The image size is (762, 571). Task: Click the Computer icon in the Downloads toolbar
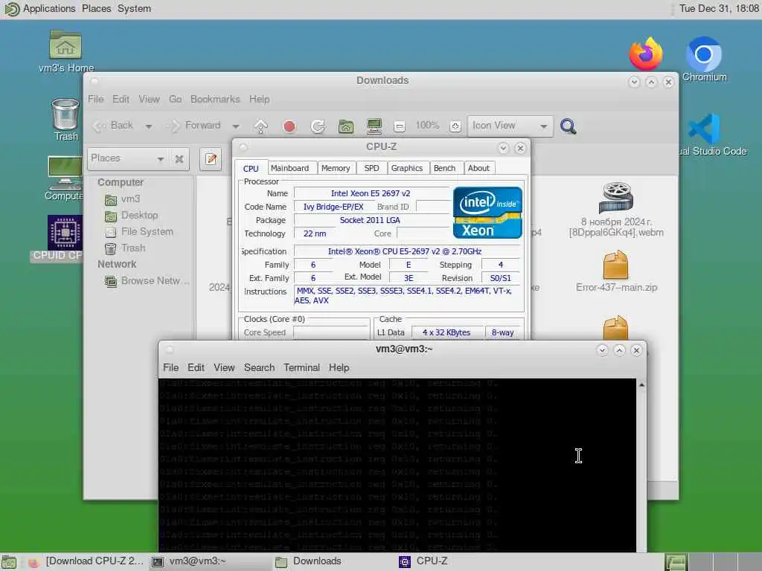coord(374,126)
